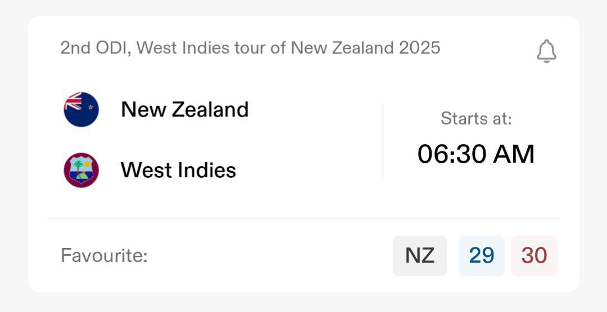Click the "Favourite:" label
The image size is (607, 312).
point(104,256)
